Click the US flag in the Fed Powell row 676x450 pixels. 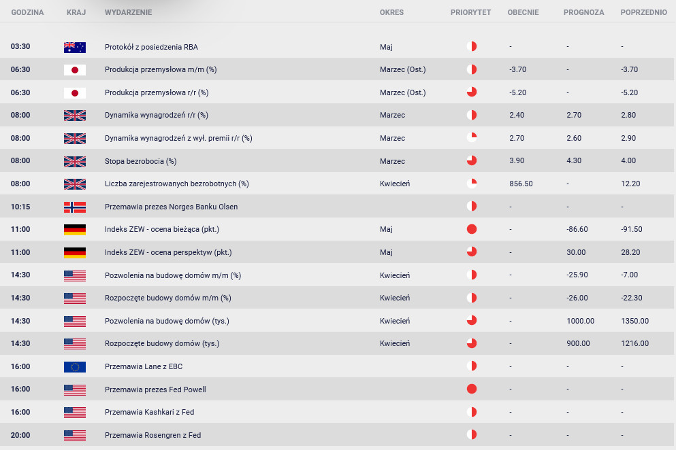[75, 390]
